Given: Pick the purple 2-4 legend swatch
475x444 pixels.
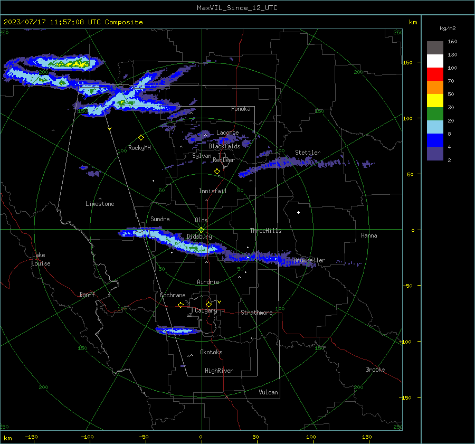Looking at the screenshot, I should 435,153.
